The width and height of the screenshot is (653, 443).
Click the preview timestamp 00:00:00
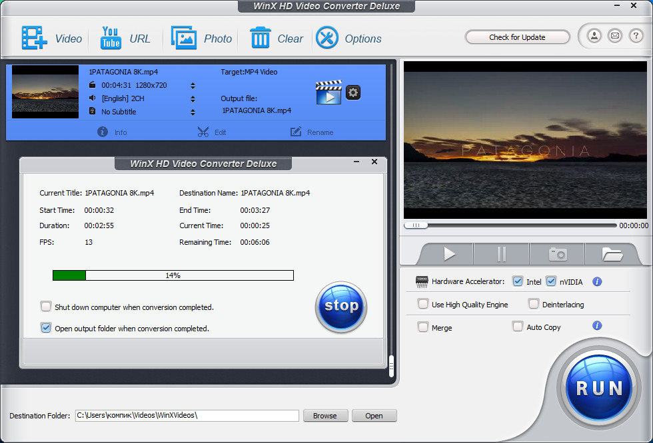(634, 225)
